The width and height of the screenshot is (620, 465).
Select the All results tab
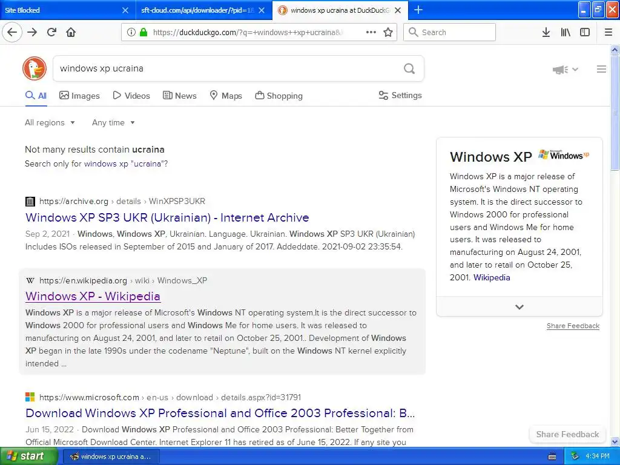click(36, 96)
